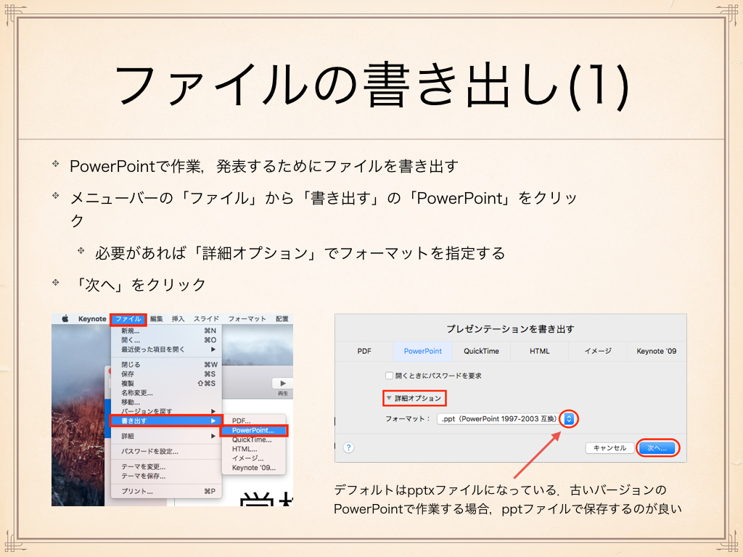Select HTML... in export submenu

(254, 449)
